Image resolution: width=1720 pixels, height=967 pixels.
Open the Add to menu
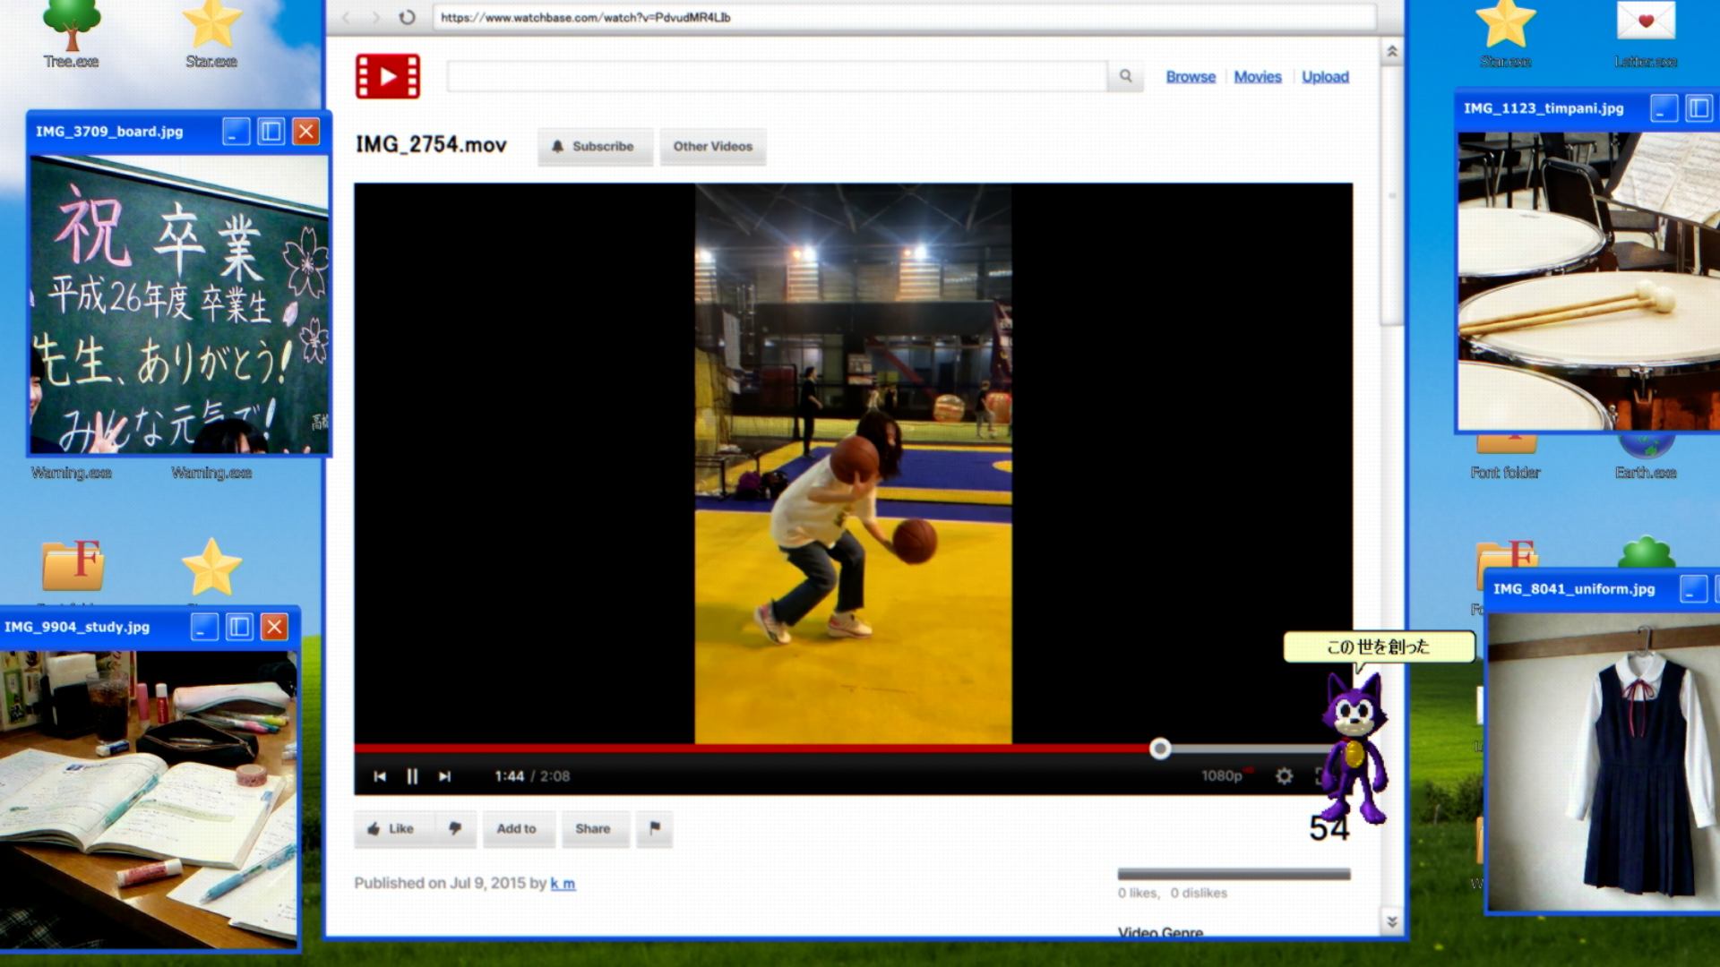[517, 828]
